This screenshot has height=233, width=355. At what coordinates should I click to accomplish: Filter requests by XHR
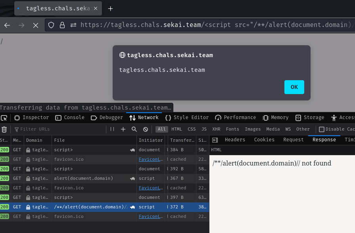(x=216, y=129)
